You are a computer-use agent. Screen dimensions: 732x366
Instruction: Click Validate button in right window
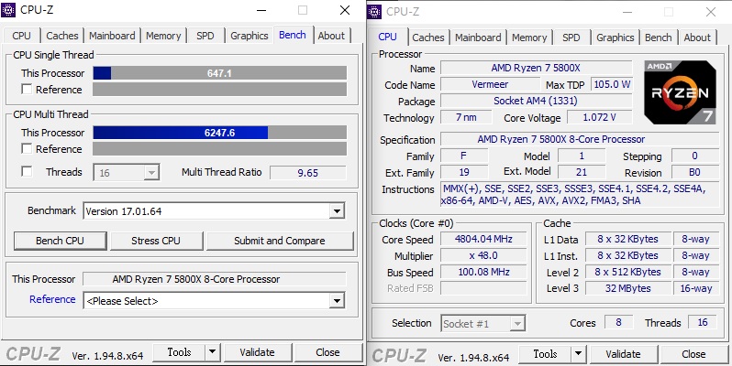click(623, 354)
